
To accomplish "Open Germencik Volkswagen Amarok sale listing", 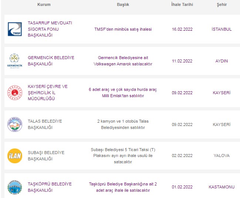I will pos(123,61).
